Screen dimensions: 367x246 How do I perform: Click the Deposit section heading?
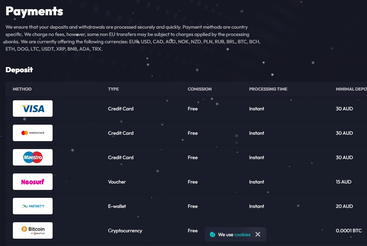click(19, 70)
